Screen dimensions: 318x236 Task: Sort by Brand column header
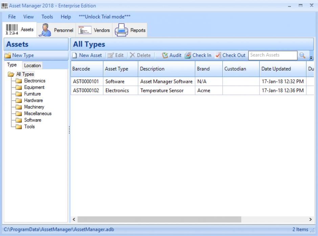click(209, 69)
